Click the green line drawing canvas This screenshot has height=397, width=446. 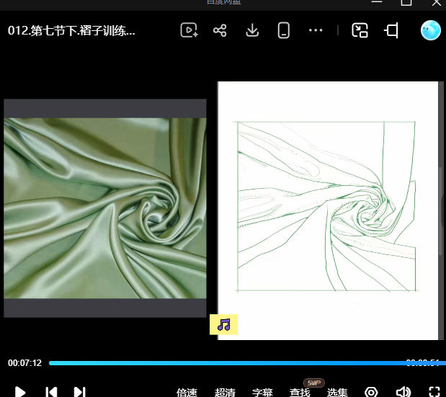(x=328, y=210)
